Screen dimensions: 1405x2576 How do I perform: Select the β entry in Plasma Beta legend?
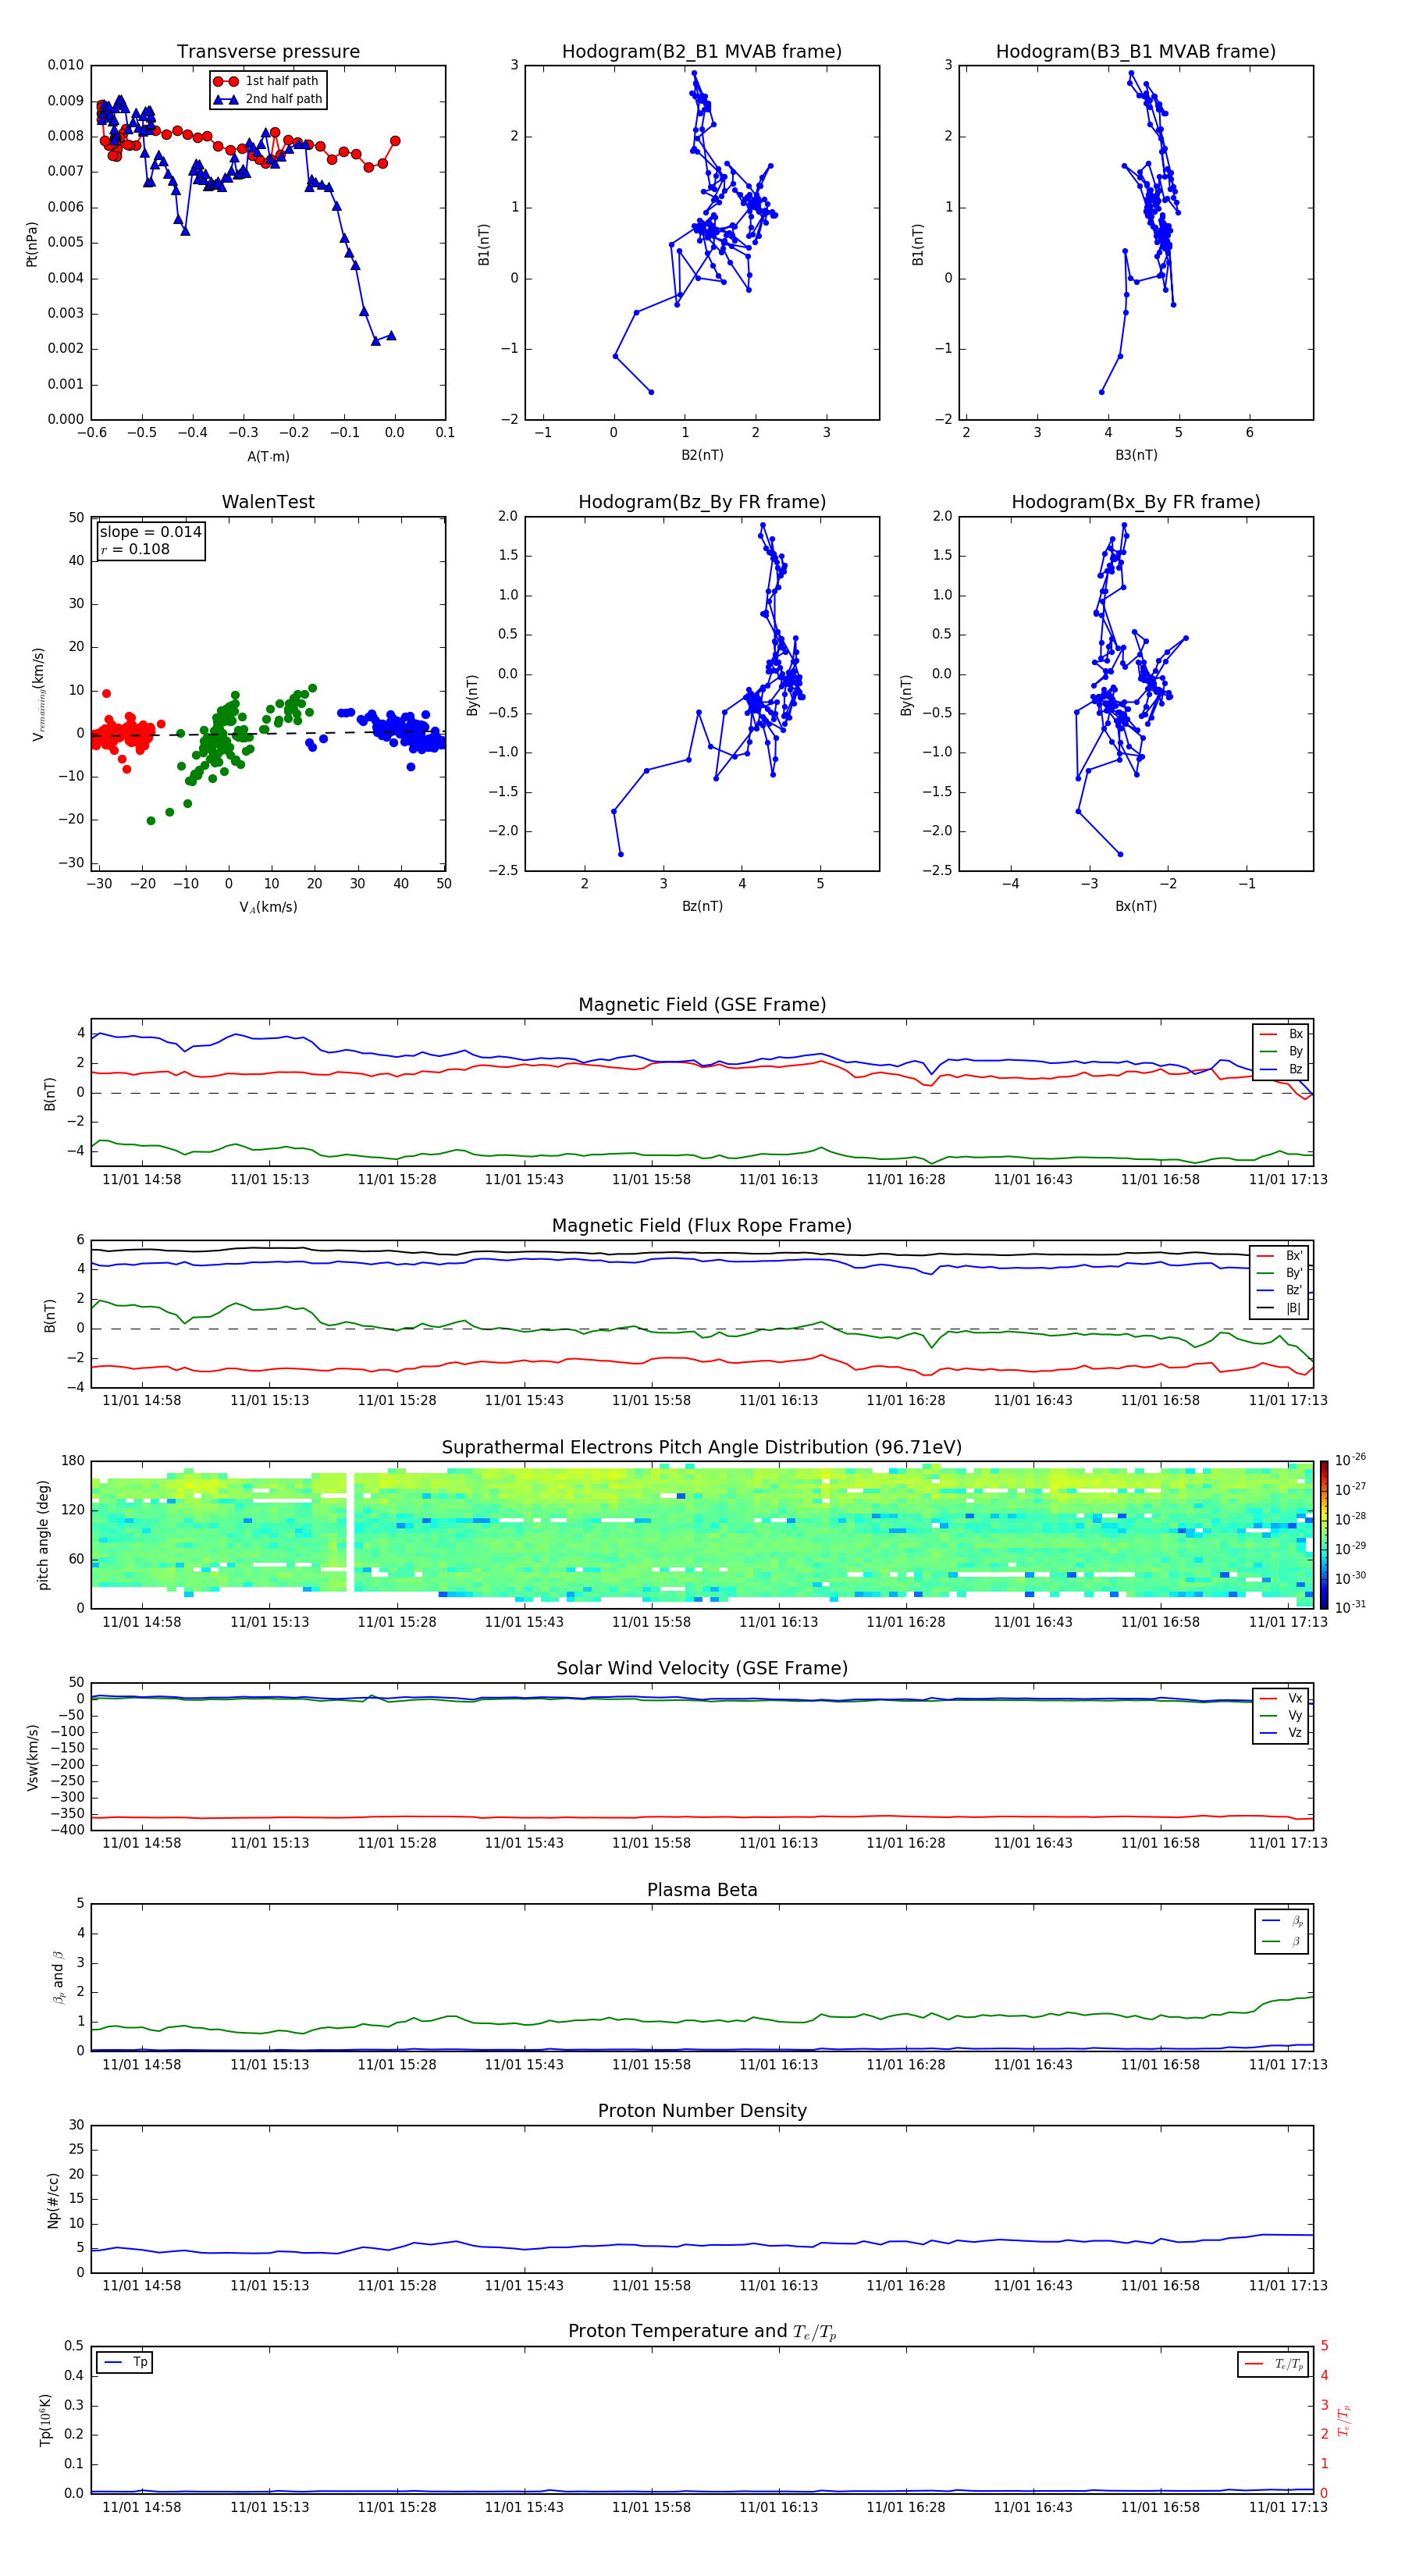1283,1941
